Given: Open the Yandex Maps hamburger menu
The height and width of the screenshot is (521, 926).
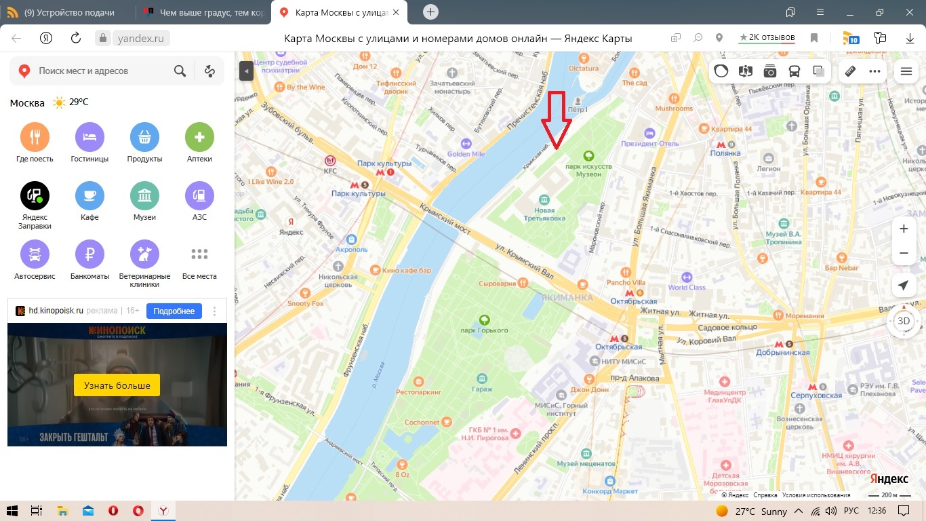Looking at the screenshot, I should pyautogui.click(x=906, y=71).
